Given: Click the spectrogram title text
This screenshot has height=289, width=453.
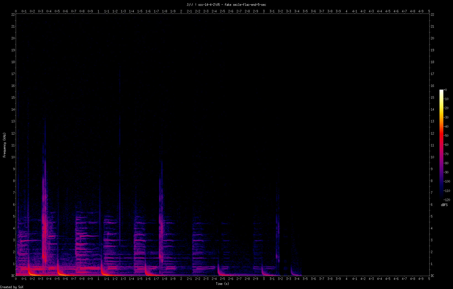Looking at the screenshot, I should [x=226, y=4].
